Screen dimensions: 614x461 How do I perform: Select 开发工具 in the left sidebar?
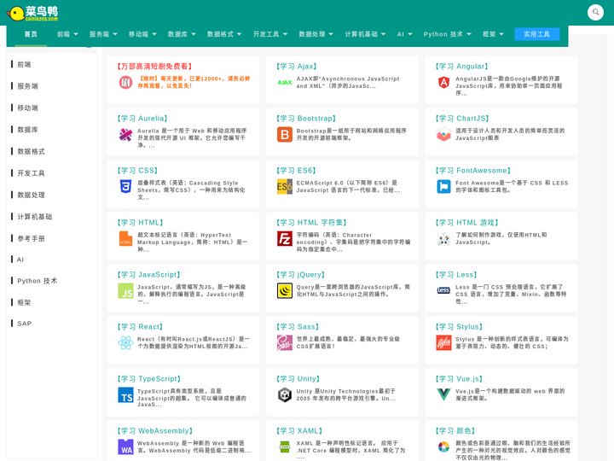click(31, 172)
